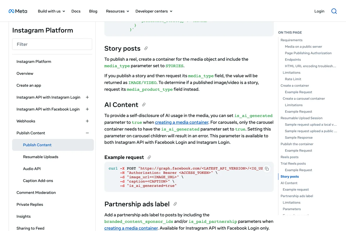Jump to Endpoints section

[x=293, y=59]
